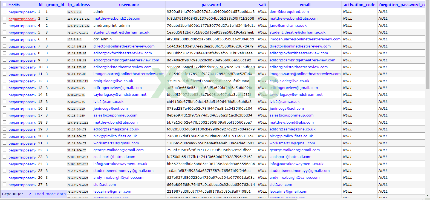Edit the record with id 5
430x200 pixels.
[22, 33]
